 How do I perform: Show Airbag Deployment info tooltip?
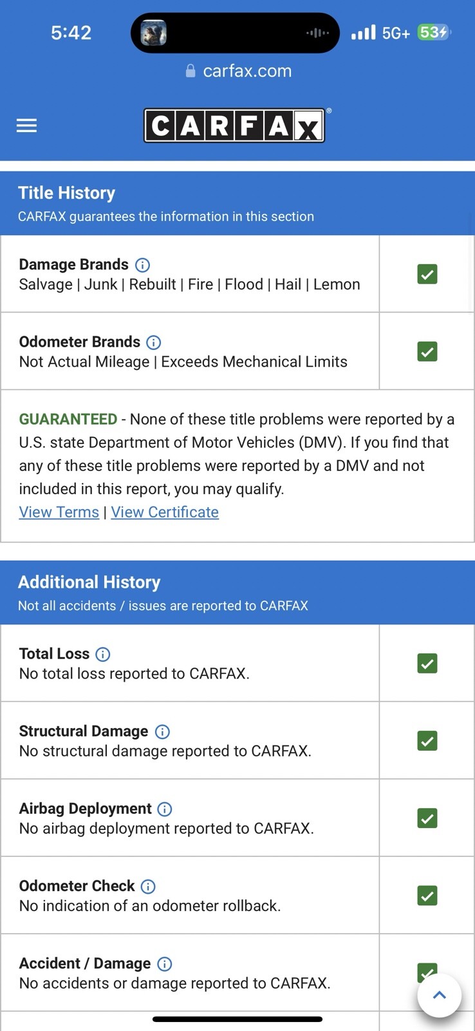coord(165,809)
